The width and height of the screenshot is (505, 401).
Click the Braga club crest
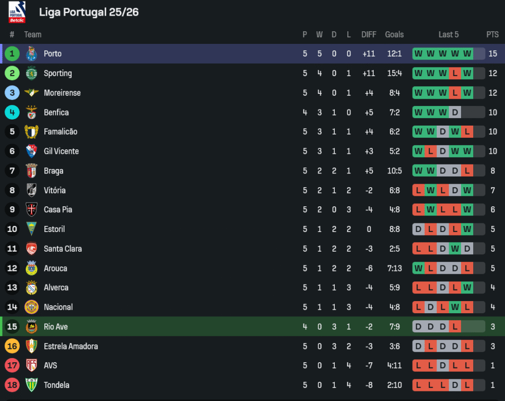(x=31, y=171)
